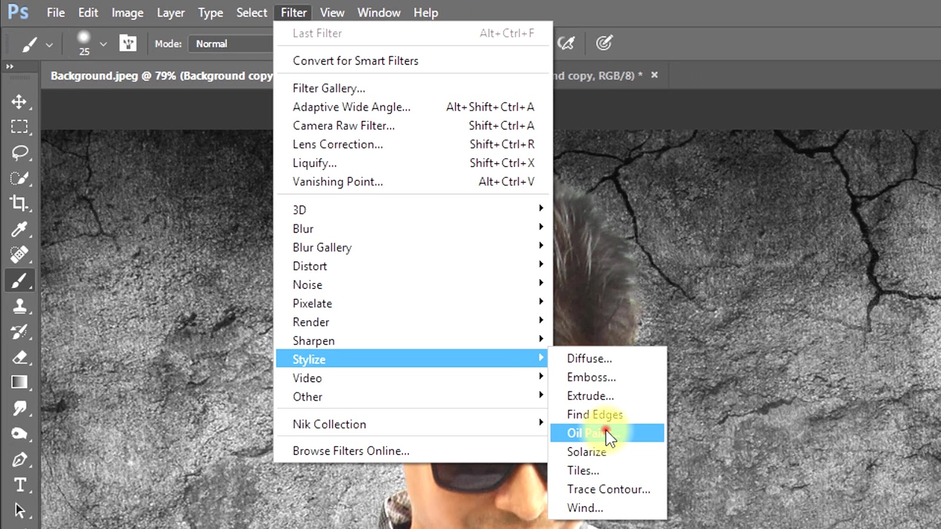Select the Rectangular Marquee tool
The image size is (941, 529).
click(x=19, y=126)
